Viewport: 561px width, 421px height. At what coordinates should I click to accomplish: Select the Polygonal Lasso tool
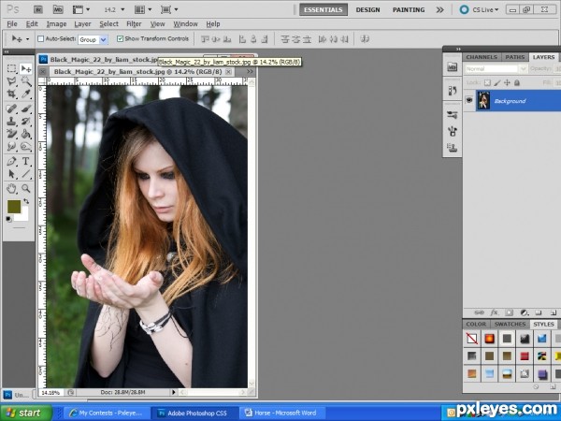12,81
